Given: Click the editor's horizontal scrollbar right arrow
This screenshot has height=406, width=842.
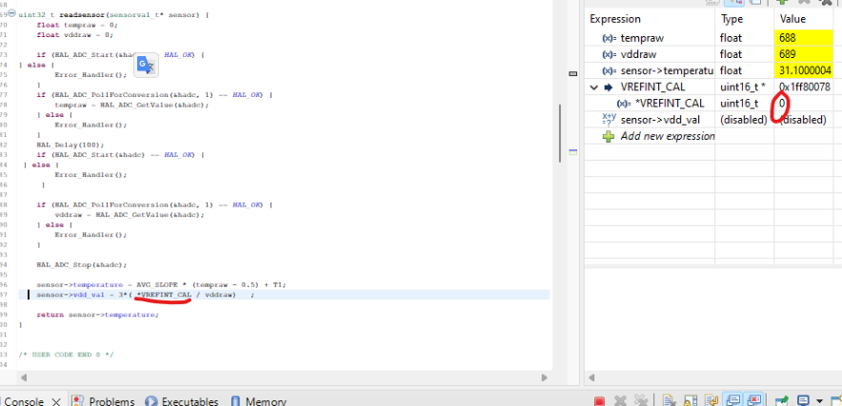Looking at the screenshot, I should click(x=544, y=377).
